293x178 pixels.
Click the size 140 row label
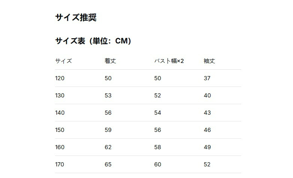60,113
